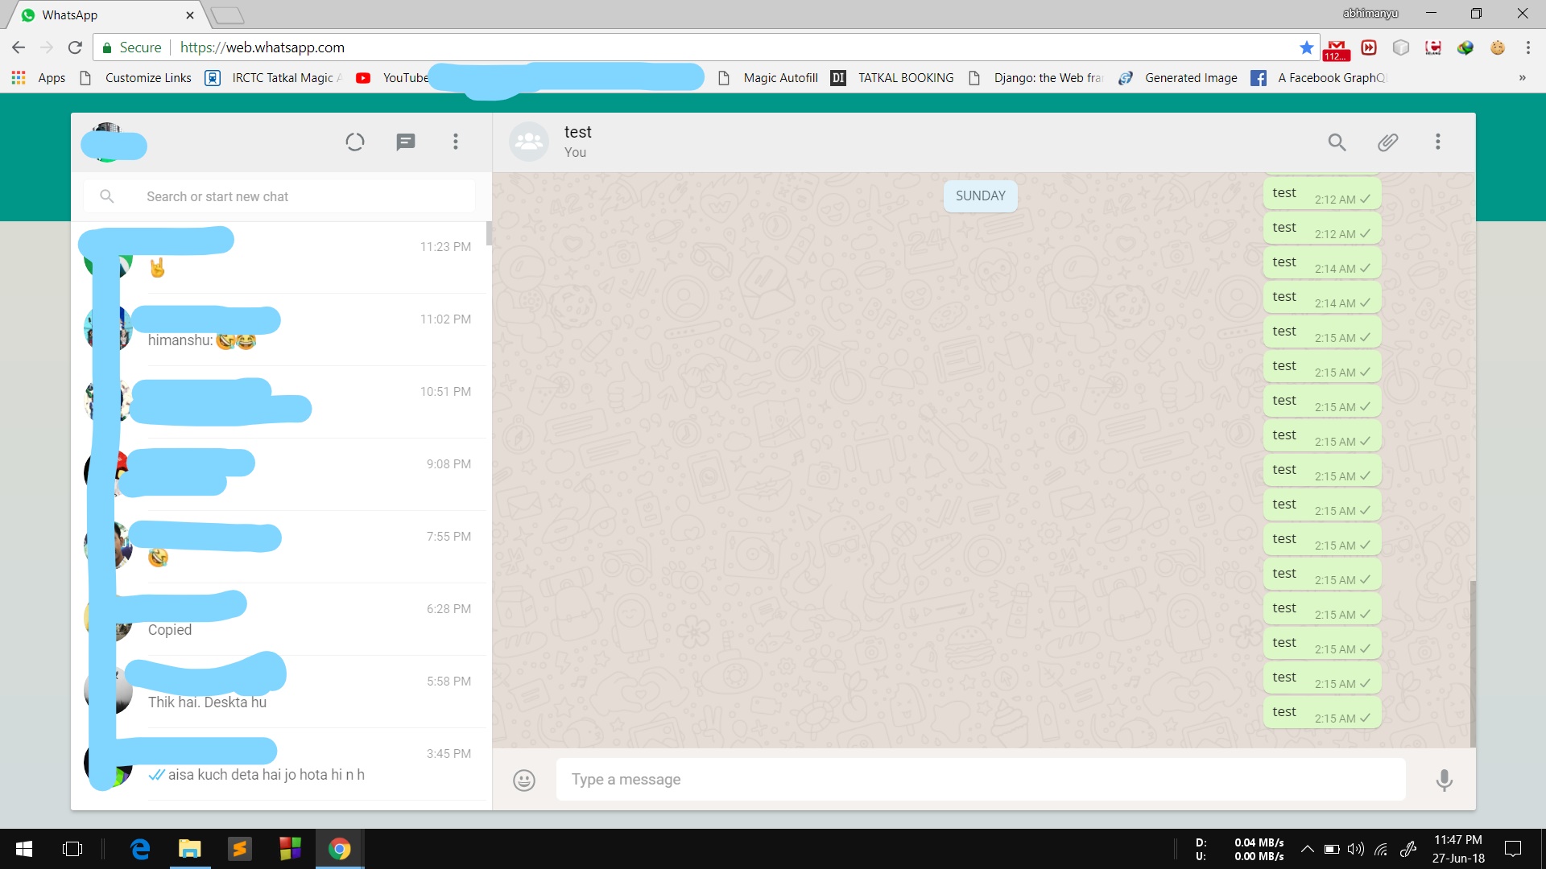This screenshot has width=1546, height=869.
Task: Click the WhatsApp search in chat icon
Action: pyautogui.click(x=1337, y=141)
